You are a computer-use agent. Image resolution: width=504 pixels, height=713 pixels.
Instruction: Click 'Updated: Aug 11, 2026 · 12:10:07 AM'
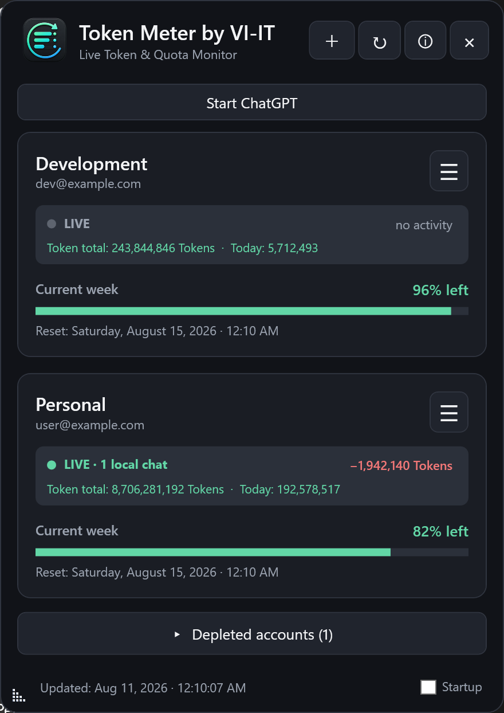tap(143, 688)
